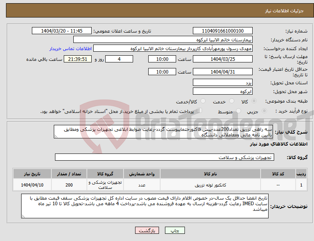The height and width of the screenshot is (241, 314).
Task: Click the row number cell 1
Action: tap(301, 185)
